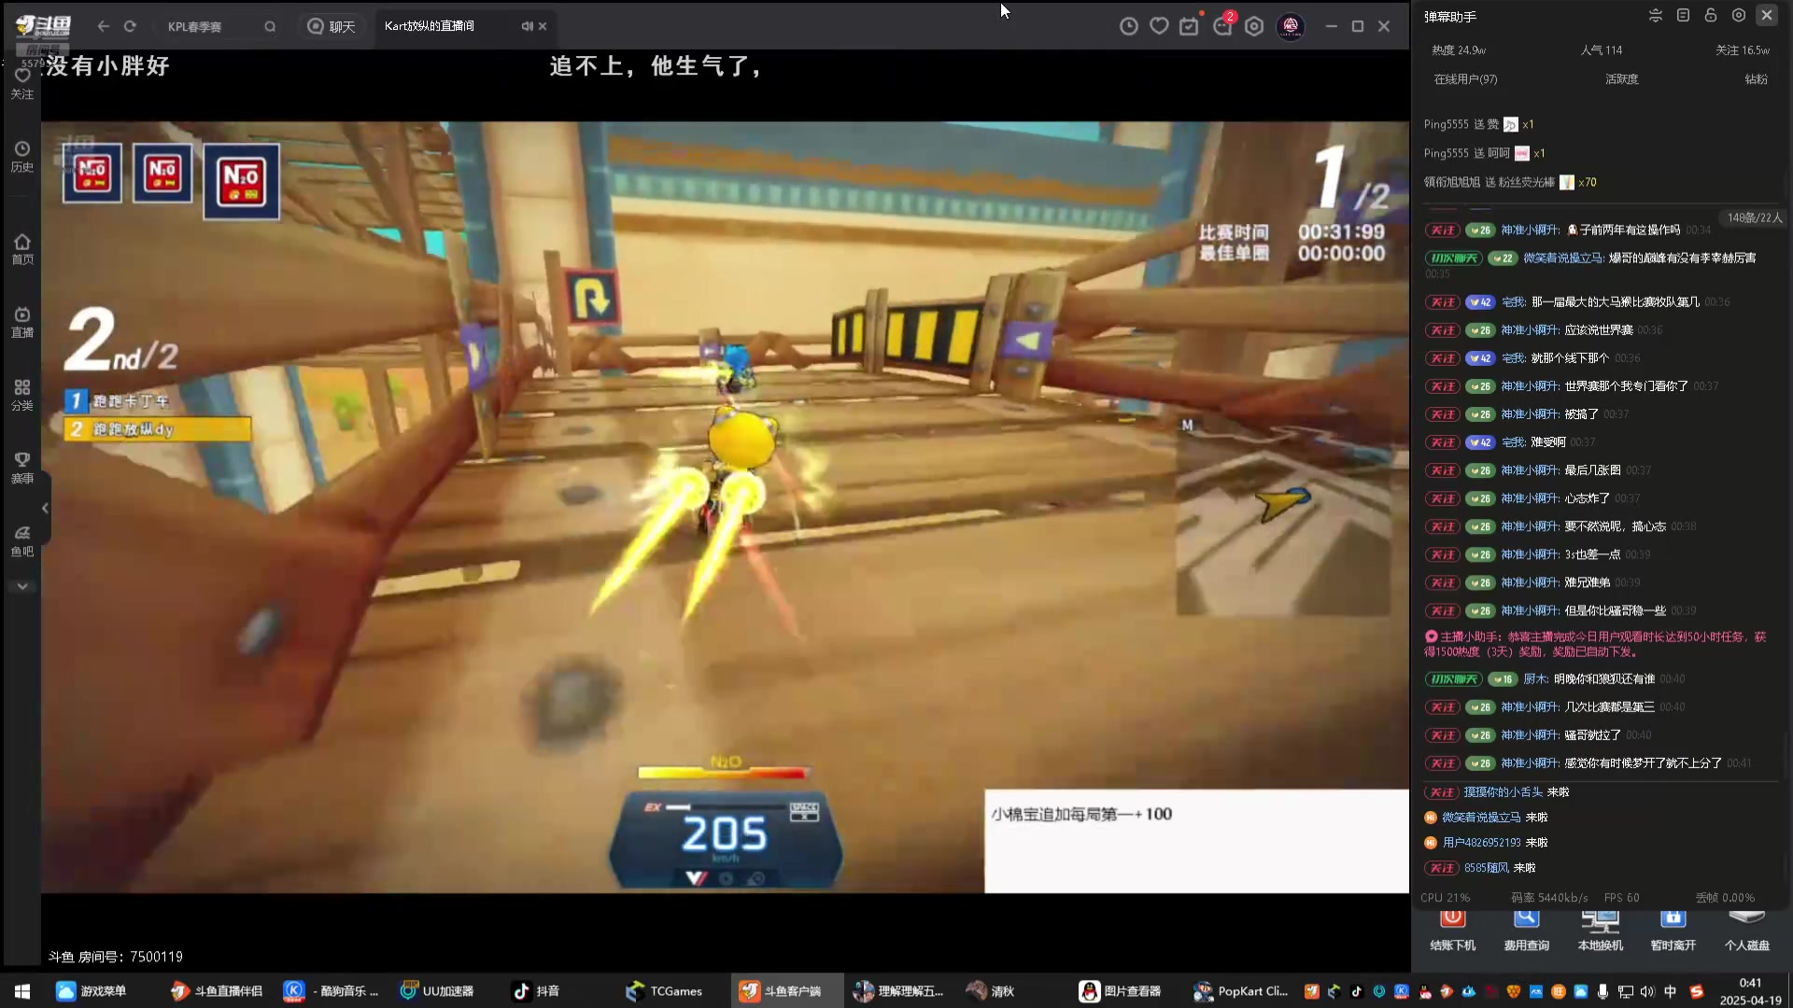
Task: Click 8585随风 username entry
Action: [1486, 867]
